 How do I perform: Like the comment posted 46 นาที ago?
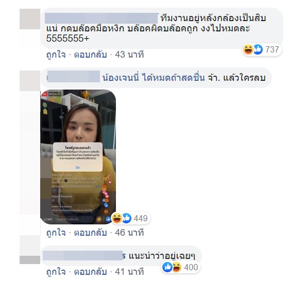point(56,233)
